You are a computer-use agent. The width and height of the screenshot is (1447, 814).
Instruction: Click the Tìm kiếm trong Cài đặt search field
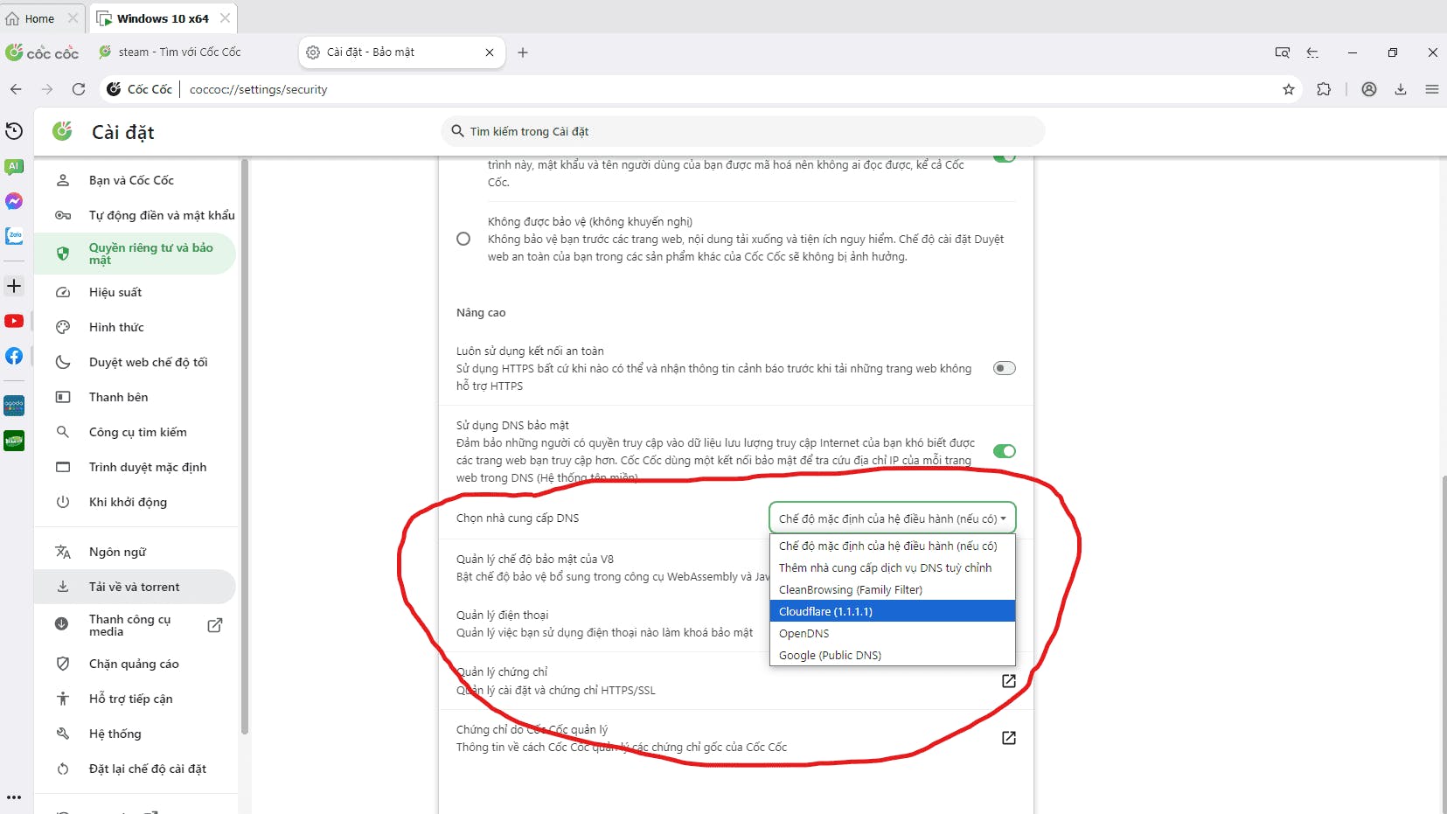tap(743, 131)
